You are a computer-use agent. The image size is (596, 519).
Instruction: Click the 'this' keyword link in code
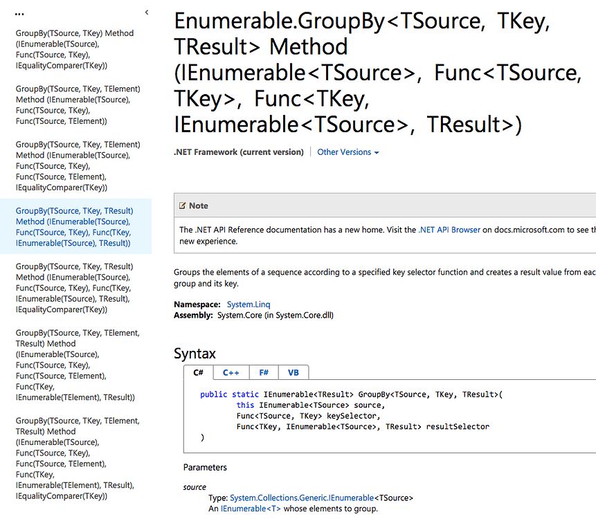pyautogui.click(x=245, y=405)
